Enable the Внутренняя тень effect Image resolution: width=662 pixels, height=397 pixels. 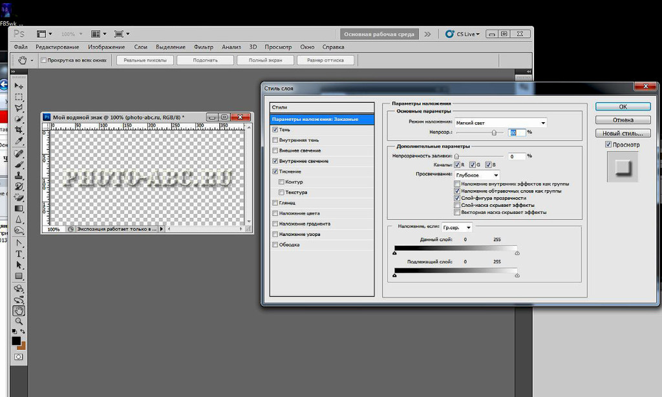[275, 140]
